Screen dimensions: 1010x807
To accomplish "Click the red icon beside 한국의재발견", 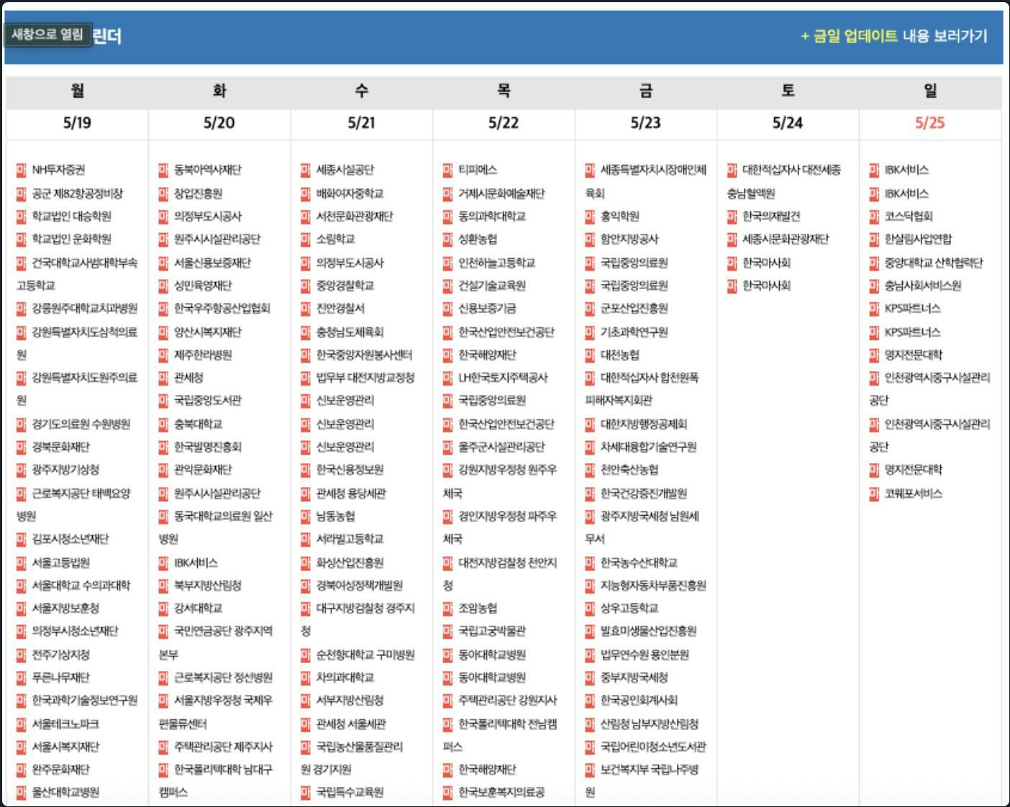I will pyautogui.click(x=732, y=216).
